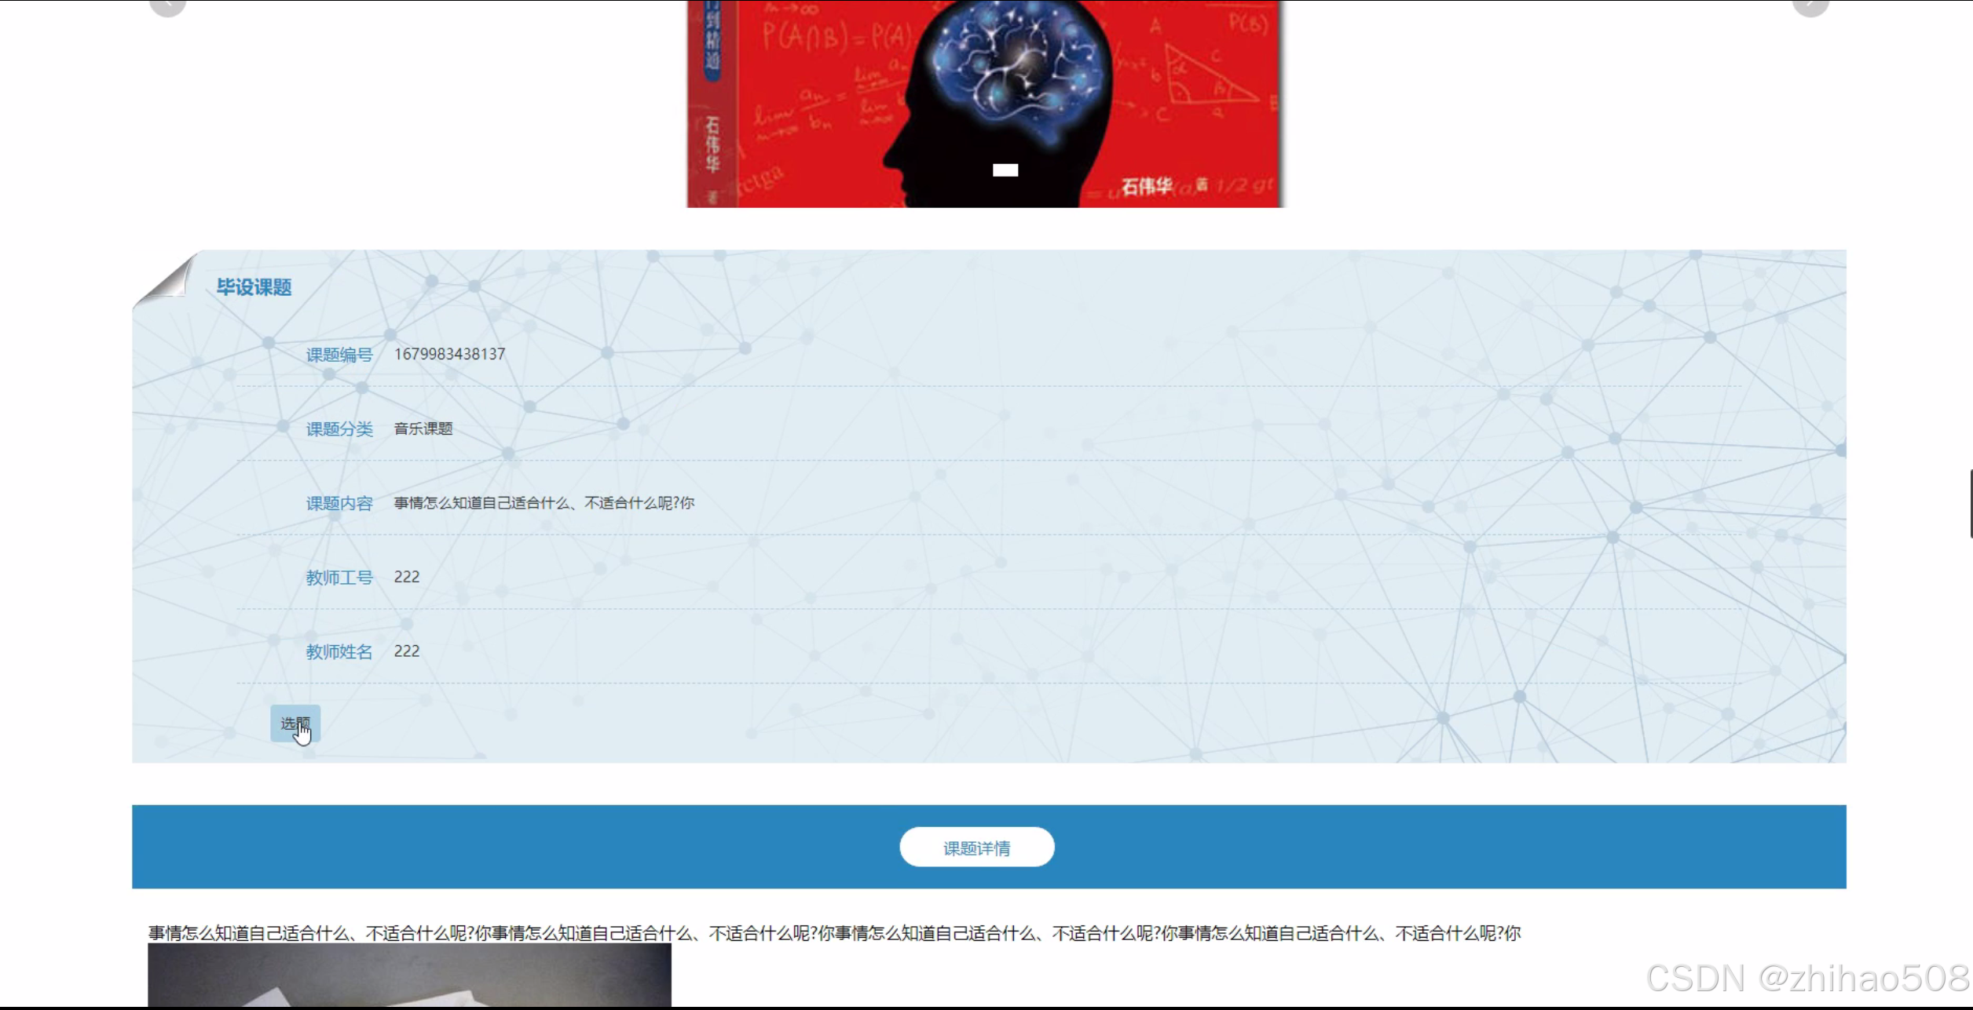
Task: Click the 课题编号 value 1679983438137
Action: [x=449, y=354]
